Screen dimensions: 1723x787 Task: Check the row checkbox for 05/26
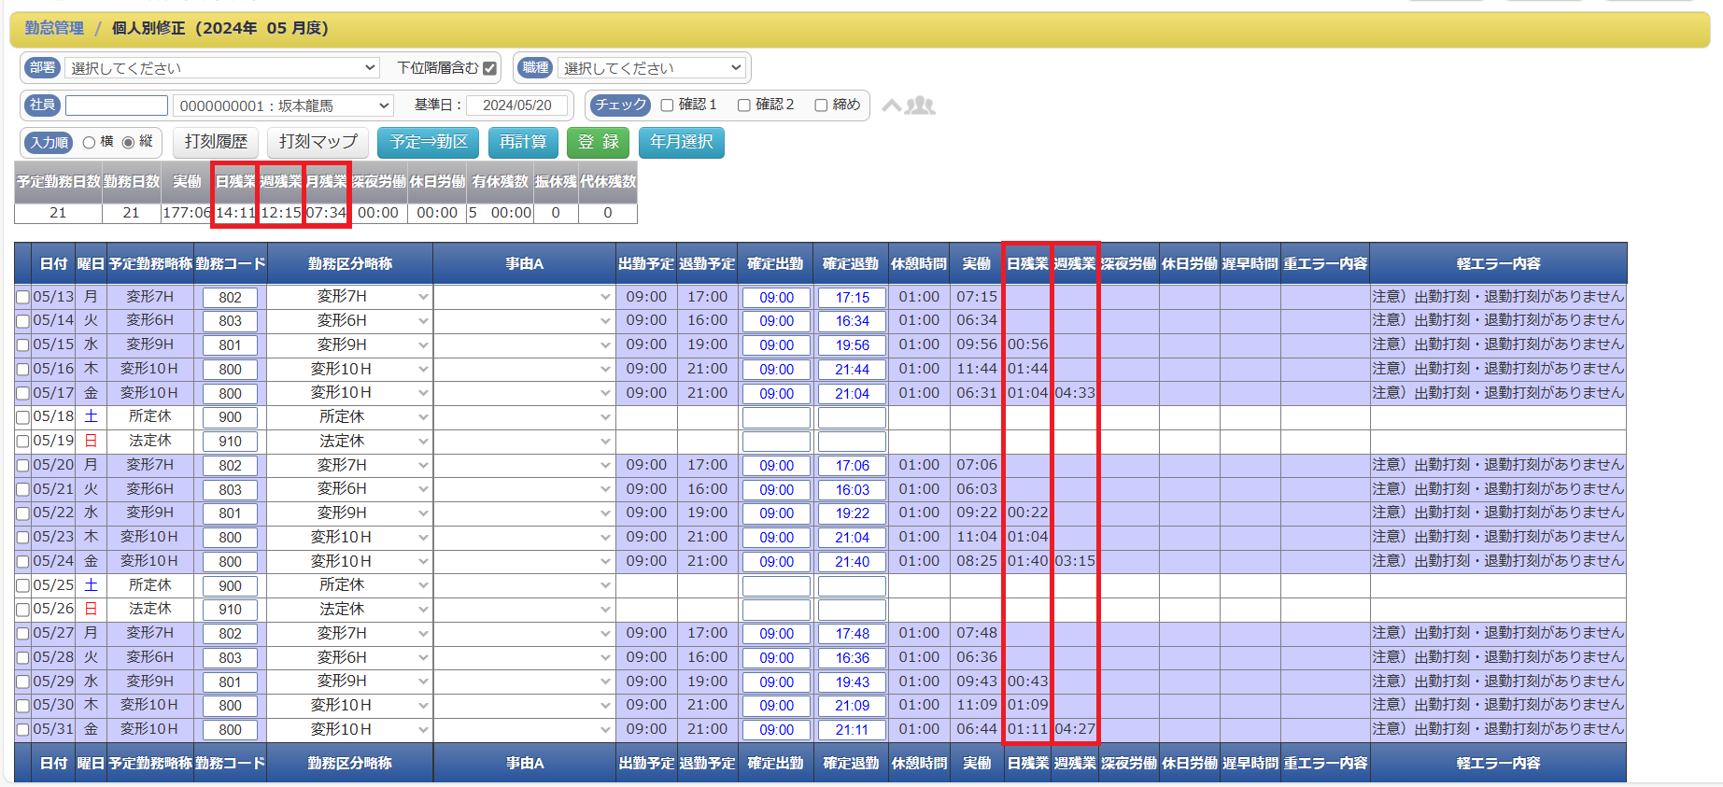pyautogui.click(x=23, y=610)
